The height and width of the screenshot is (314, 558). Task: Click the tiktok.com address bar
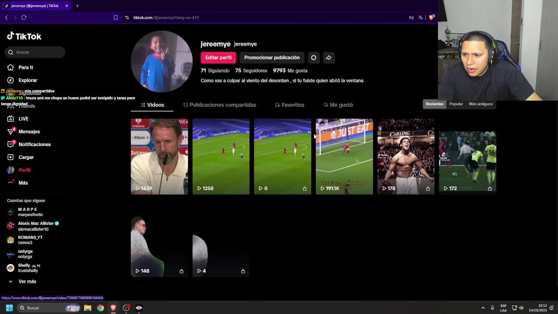[x=266, y=17]
